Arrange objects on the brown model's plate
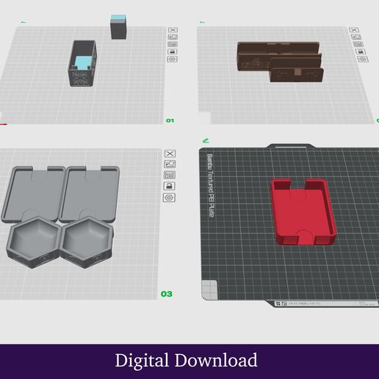The width and height of the screenshot is (379, 379). coord(358,44)
